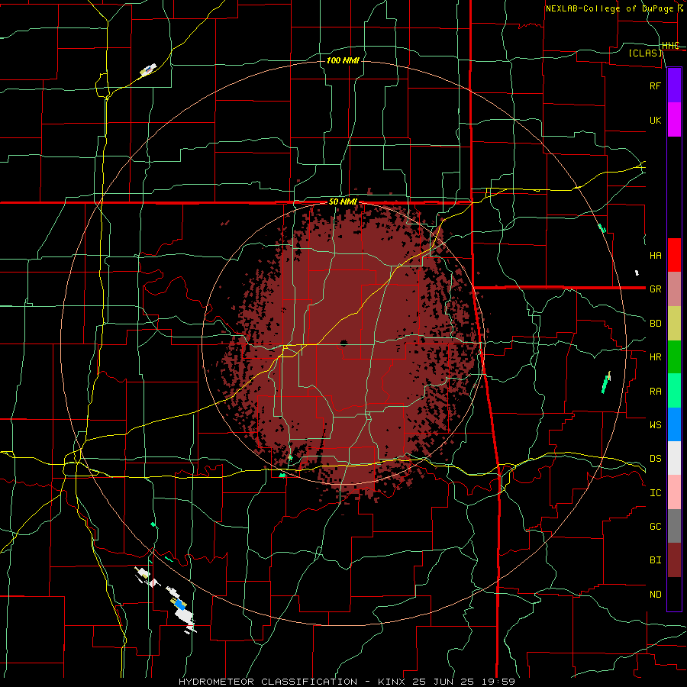Click the HHC product label

tap(671, 46)
